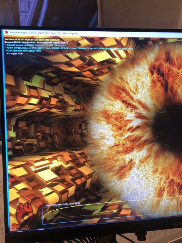Screen dimensions: 182x243
Task: Click the 'Frames:28526' statistics line
Action: [36, 42]
